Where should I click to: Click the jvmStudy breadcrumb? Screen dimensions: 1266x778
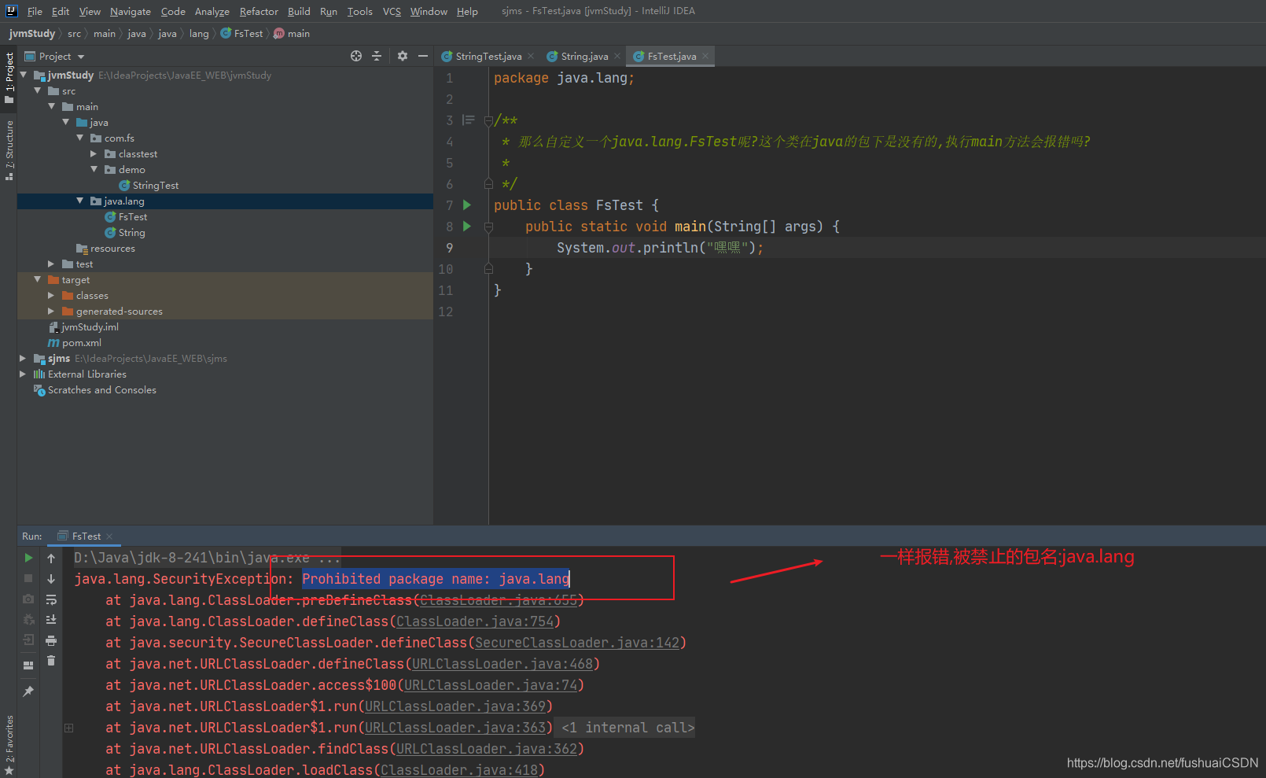(x=32, y=33)
